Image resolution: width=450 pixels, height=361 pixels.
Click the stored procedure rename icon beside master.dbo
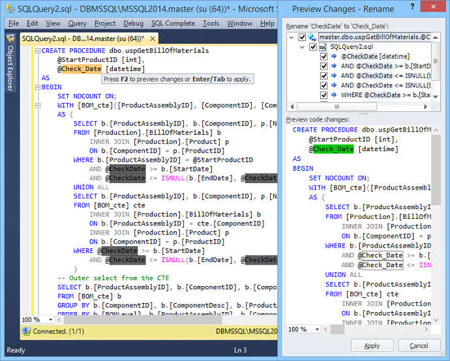click(x=312, y=37)
